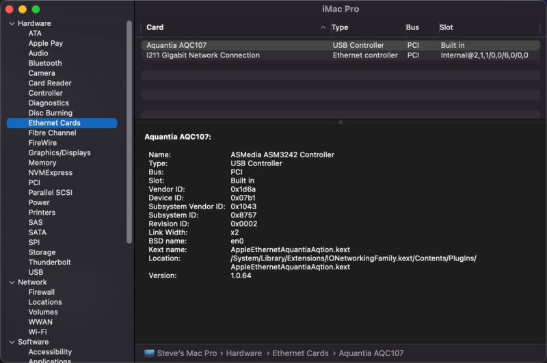Select Thunderbolt from the Hardware list
The image size is (547, 363).
click(x=49, y=263)
